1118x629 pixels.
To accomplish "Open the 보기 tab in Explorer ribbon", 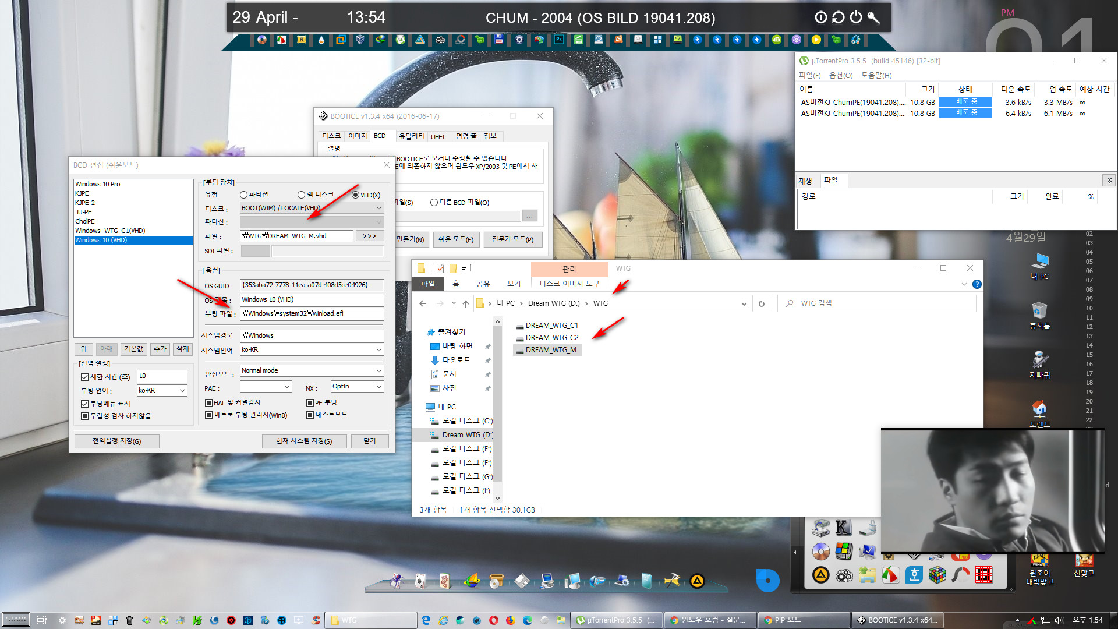I will tap(514, 284).
